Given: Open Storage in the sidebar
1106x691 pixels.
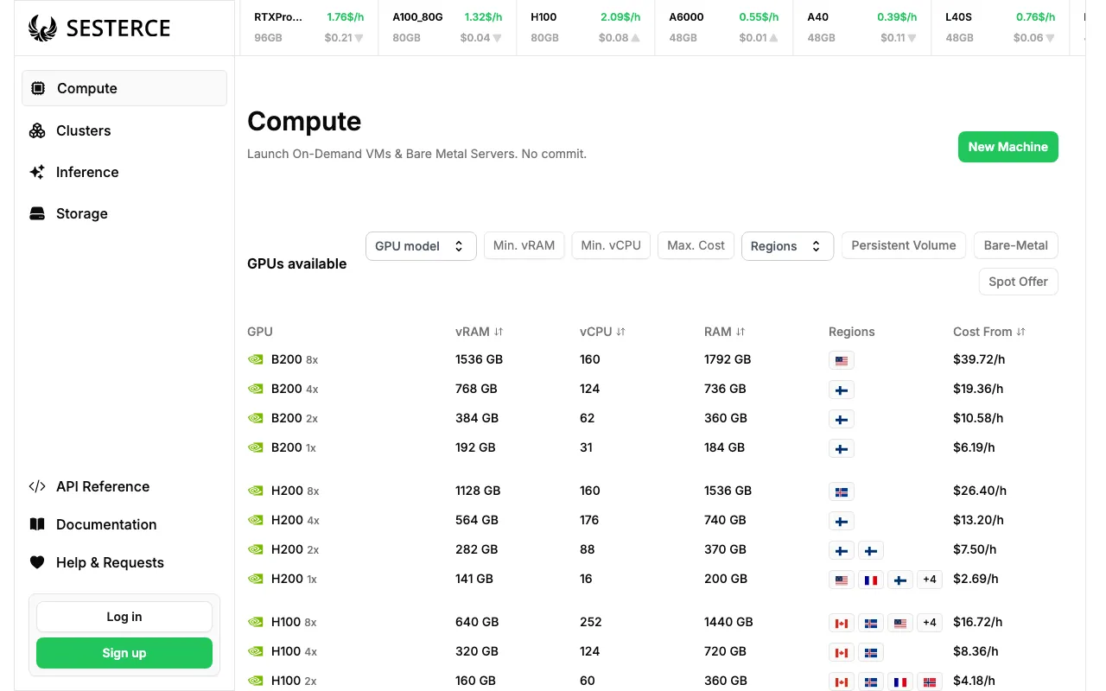Looking at the screenshot, I should 124,213.
